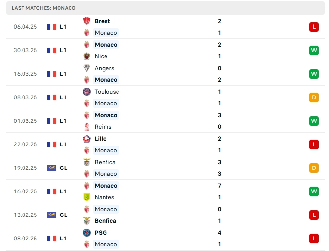The image size is (329, 251).
Task: Click the Angers club crest icon
Action: click(87, 68)
